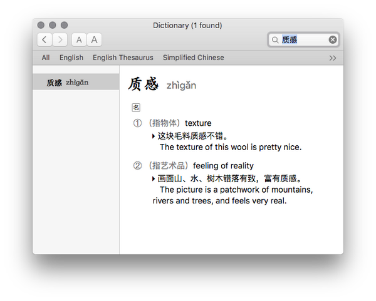Click the word texture in definition one
The height and width of the screenshot is (301, 376).
(198, 123)
